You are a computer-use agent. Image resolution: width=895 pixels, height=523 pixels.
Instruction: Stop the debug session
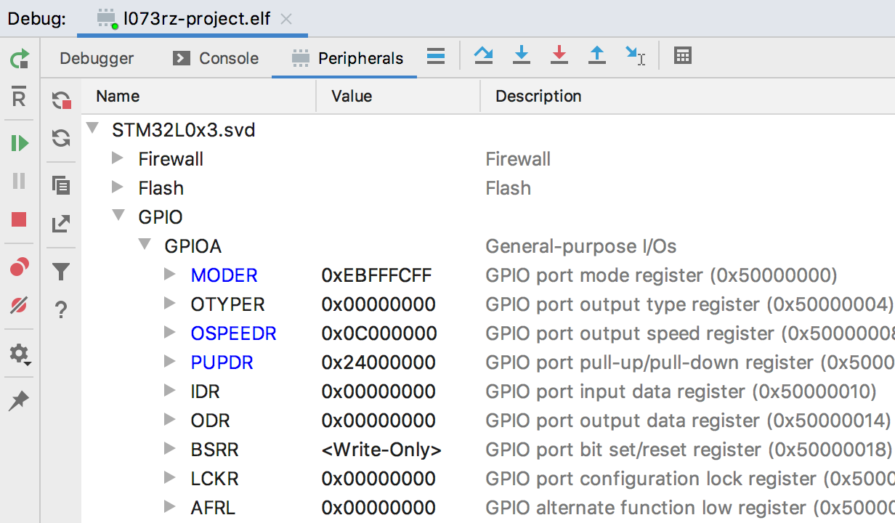point(20,219)
